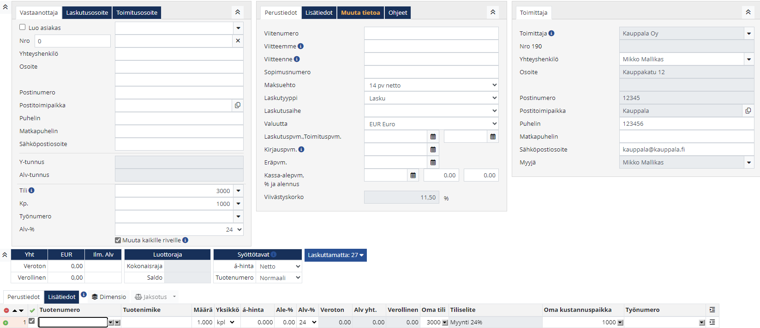Screen dimensions: 760x328
Task: Click the copy icon beside supplier Postitoimipaikka
Action: (x=748, y=111)
